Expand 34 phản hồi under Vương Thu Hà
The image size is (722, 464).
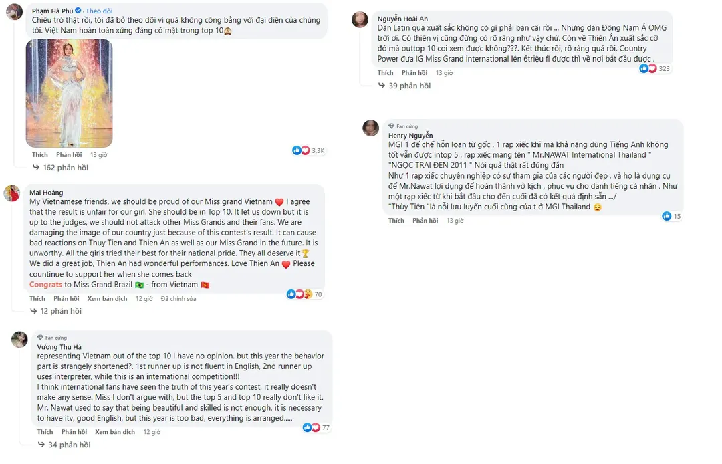(x=70, y=445)
